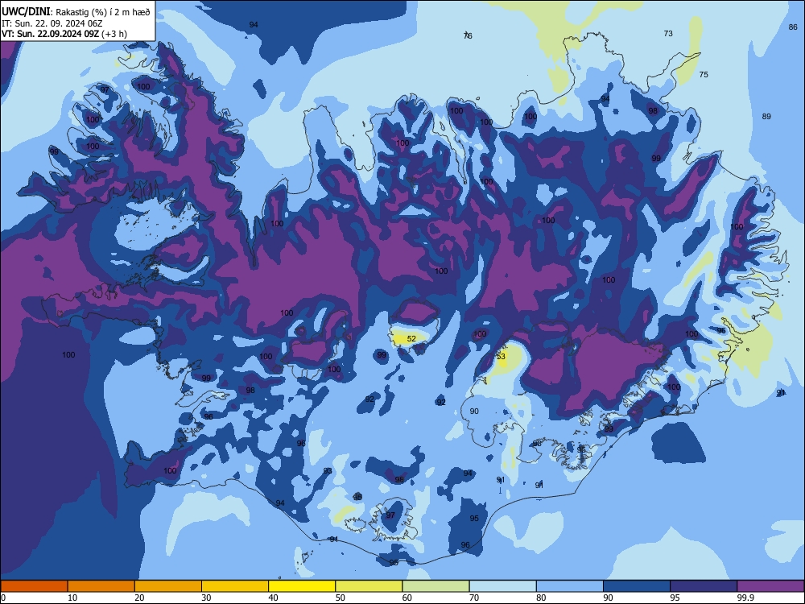Viewport: 805px width, 604px height.
Task: Select the 75 value on the map
Action: click(704, 74)
